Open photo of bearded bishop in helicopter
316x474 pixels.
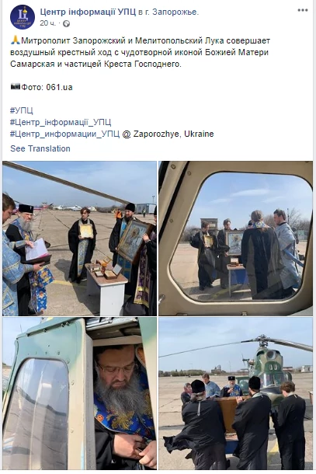79,394
